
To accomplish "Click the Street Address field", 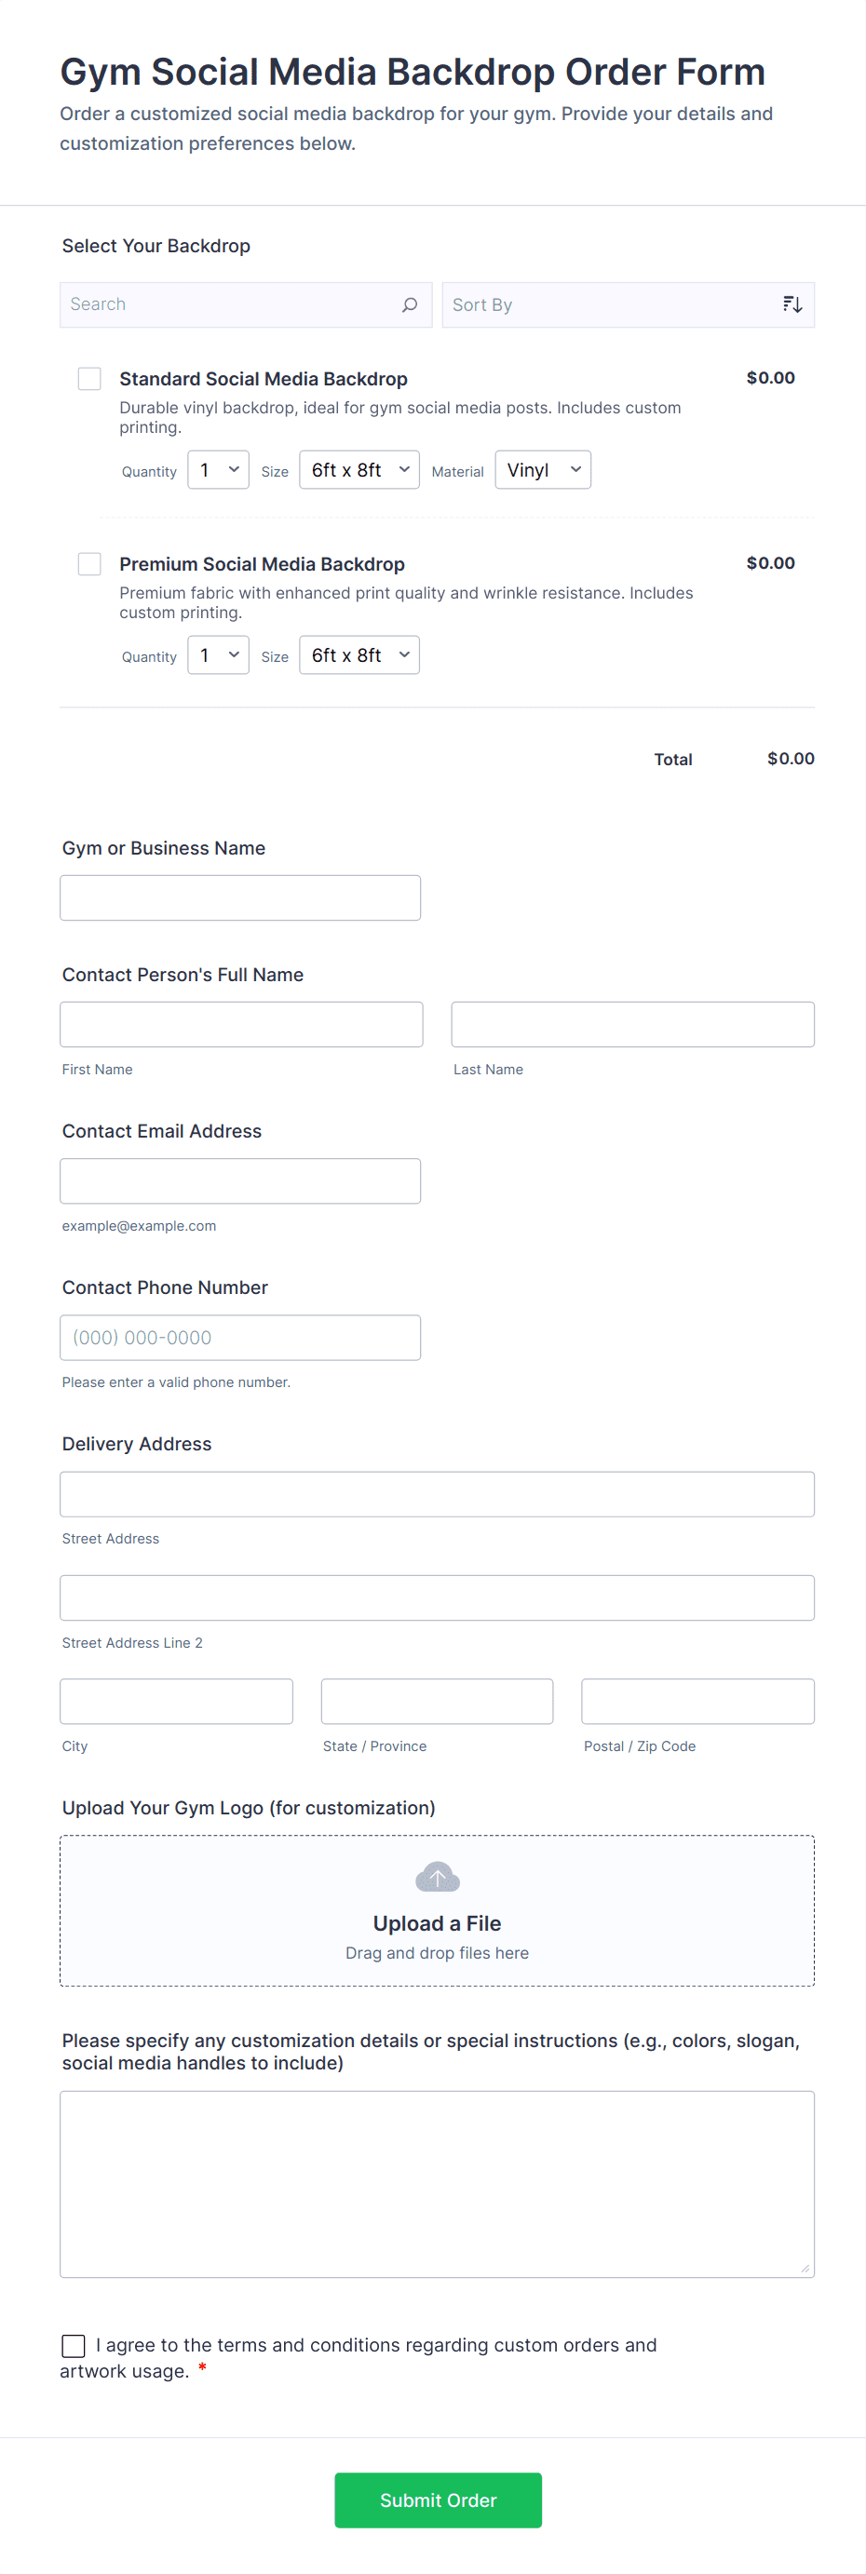I will [436, 1494].
